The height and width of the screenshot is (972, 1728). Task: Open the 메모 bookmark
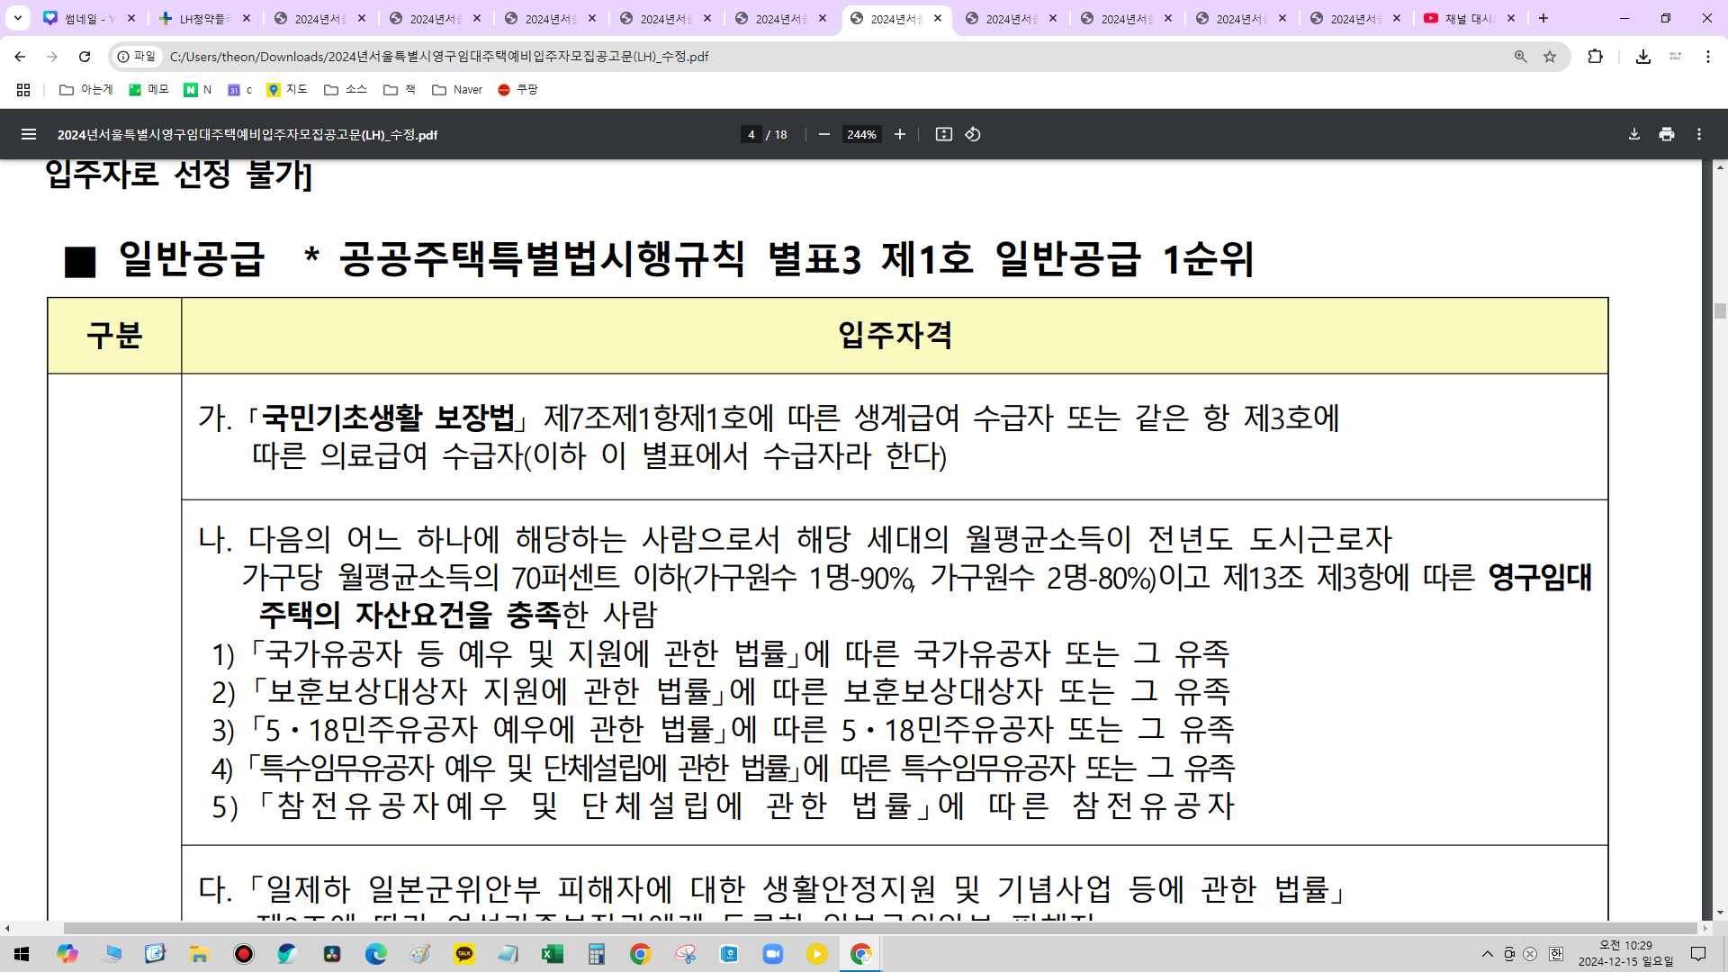click(148, 90)
